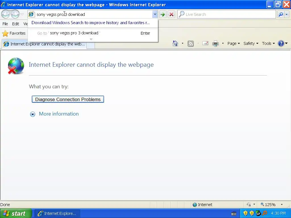Click the More information link
291x218 pixels.
pyautogui.click(x=59, y=114)
